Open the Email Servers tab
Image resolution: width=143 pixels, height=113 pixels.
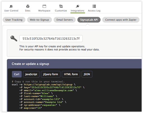click(64, 20)
